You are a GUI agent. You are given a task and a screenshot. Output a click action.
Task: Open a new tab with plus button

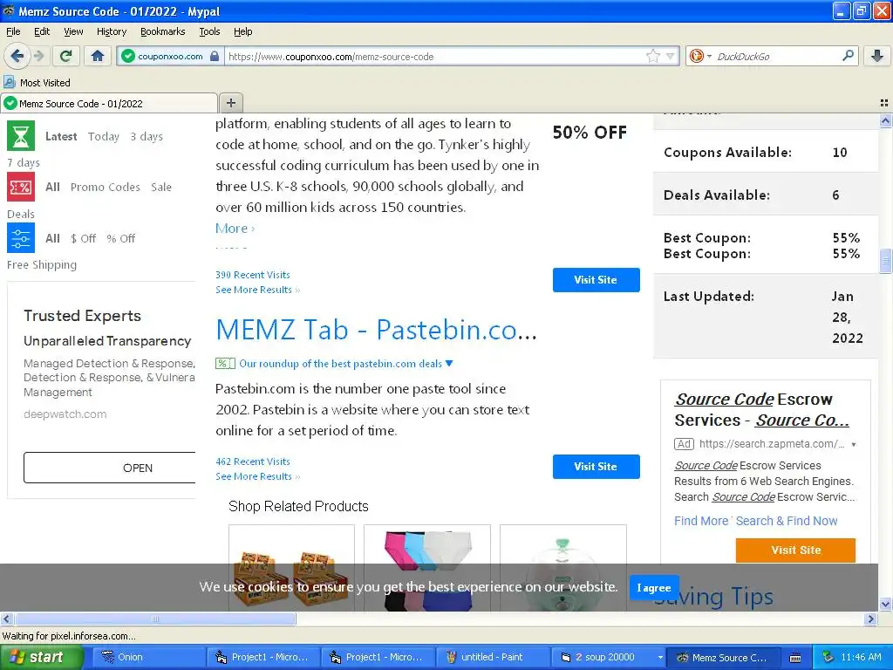(230, 103)
